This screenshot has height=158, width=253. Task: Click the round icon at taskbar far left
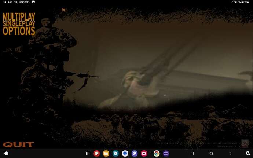[6, 153]
